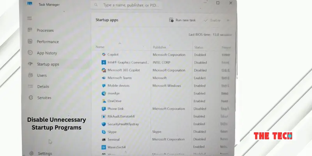This screenshot has height=156, width=312.
Task: Click Enabled status in OneDrive row
Action: point(200,101)
